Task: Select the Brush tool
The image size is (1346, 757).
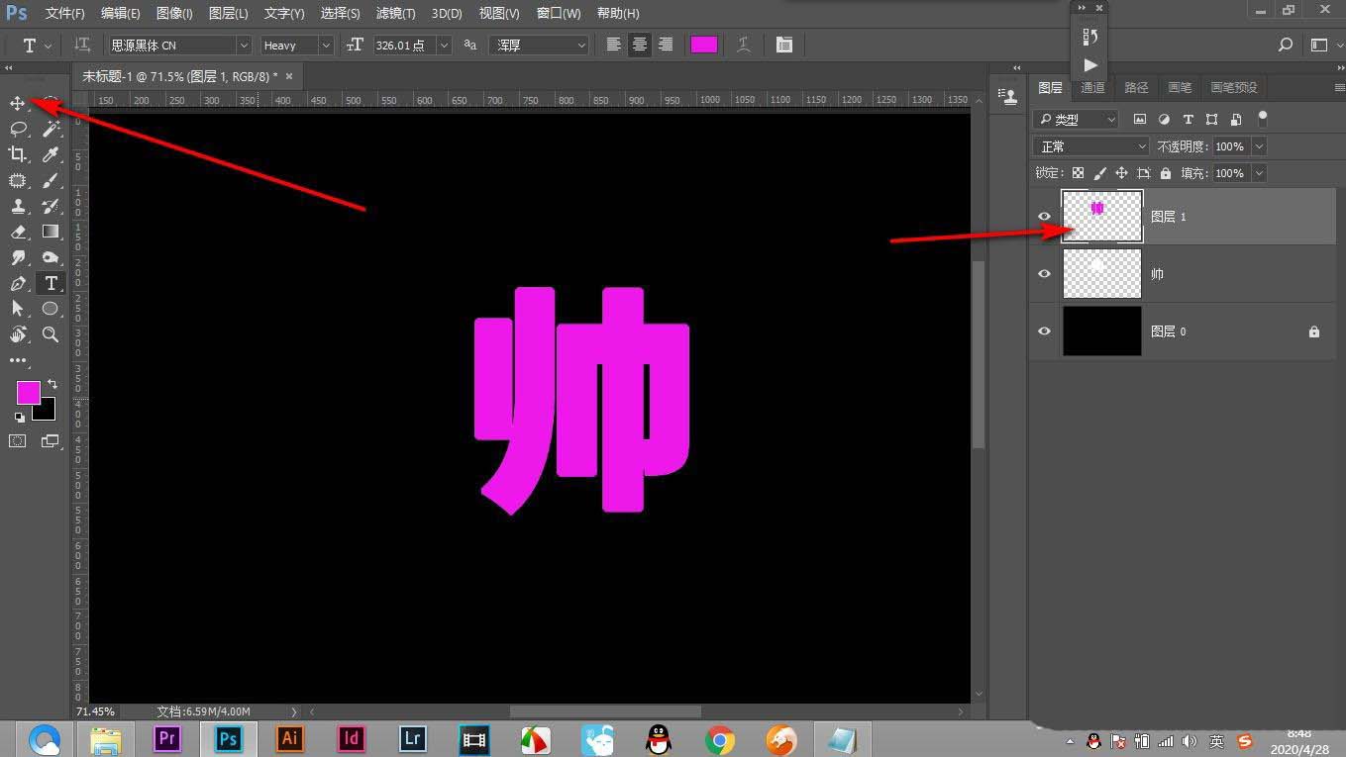Action: coord(52,180)
